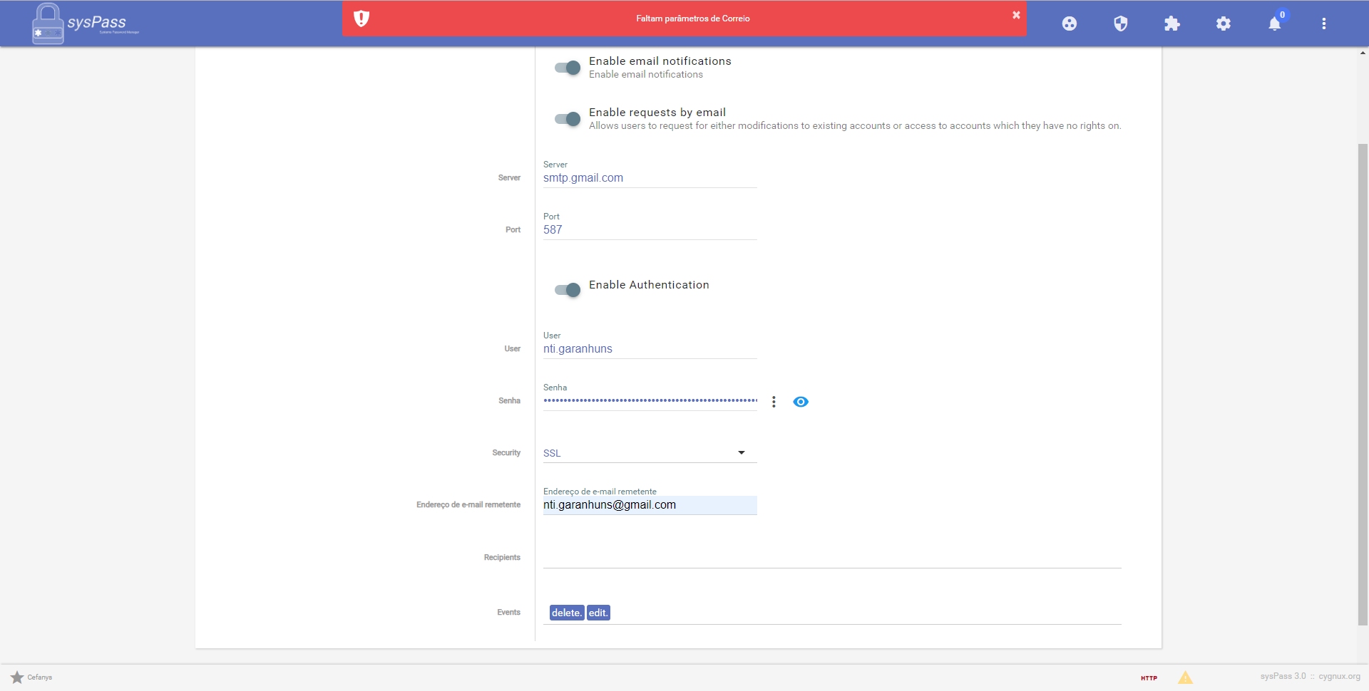Click the Senha password field
Viewport: 1369px width, 691px height.
(650, 401)
